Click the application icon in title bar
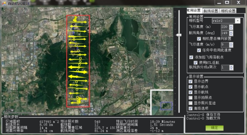 coord(4,3)
